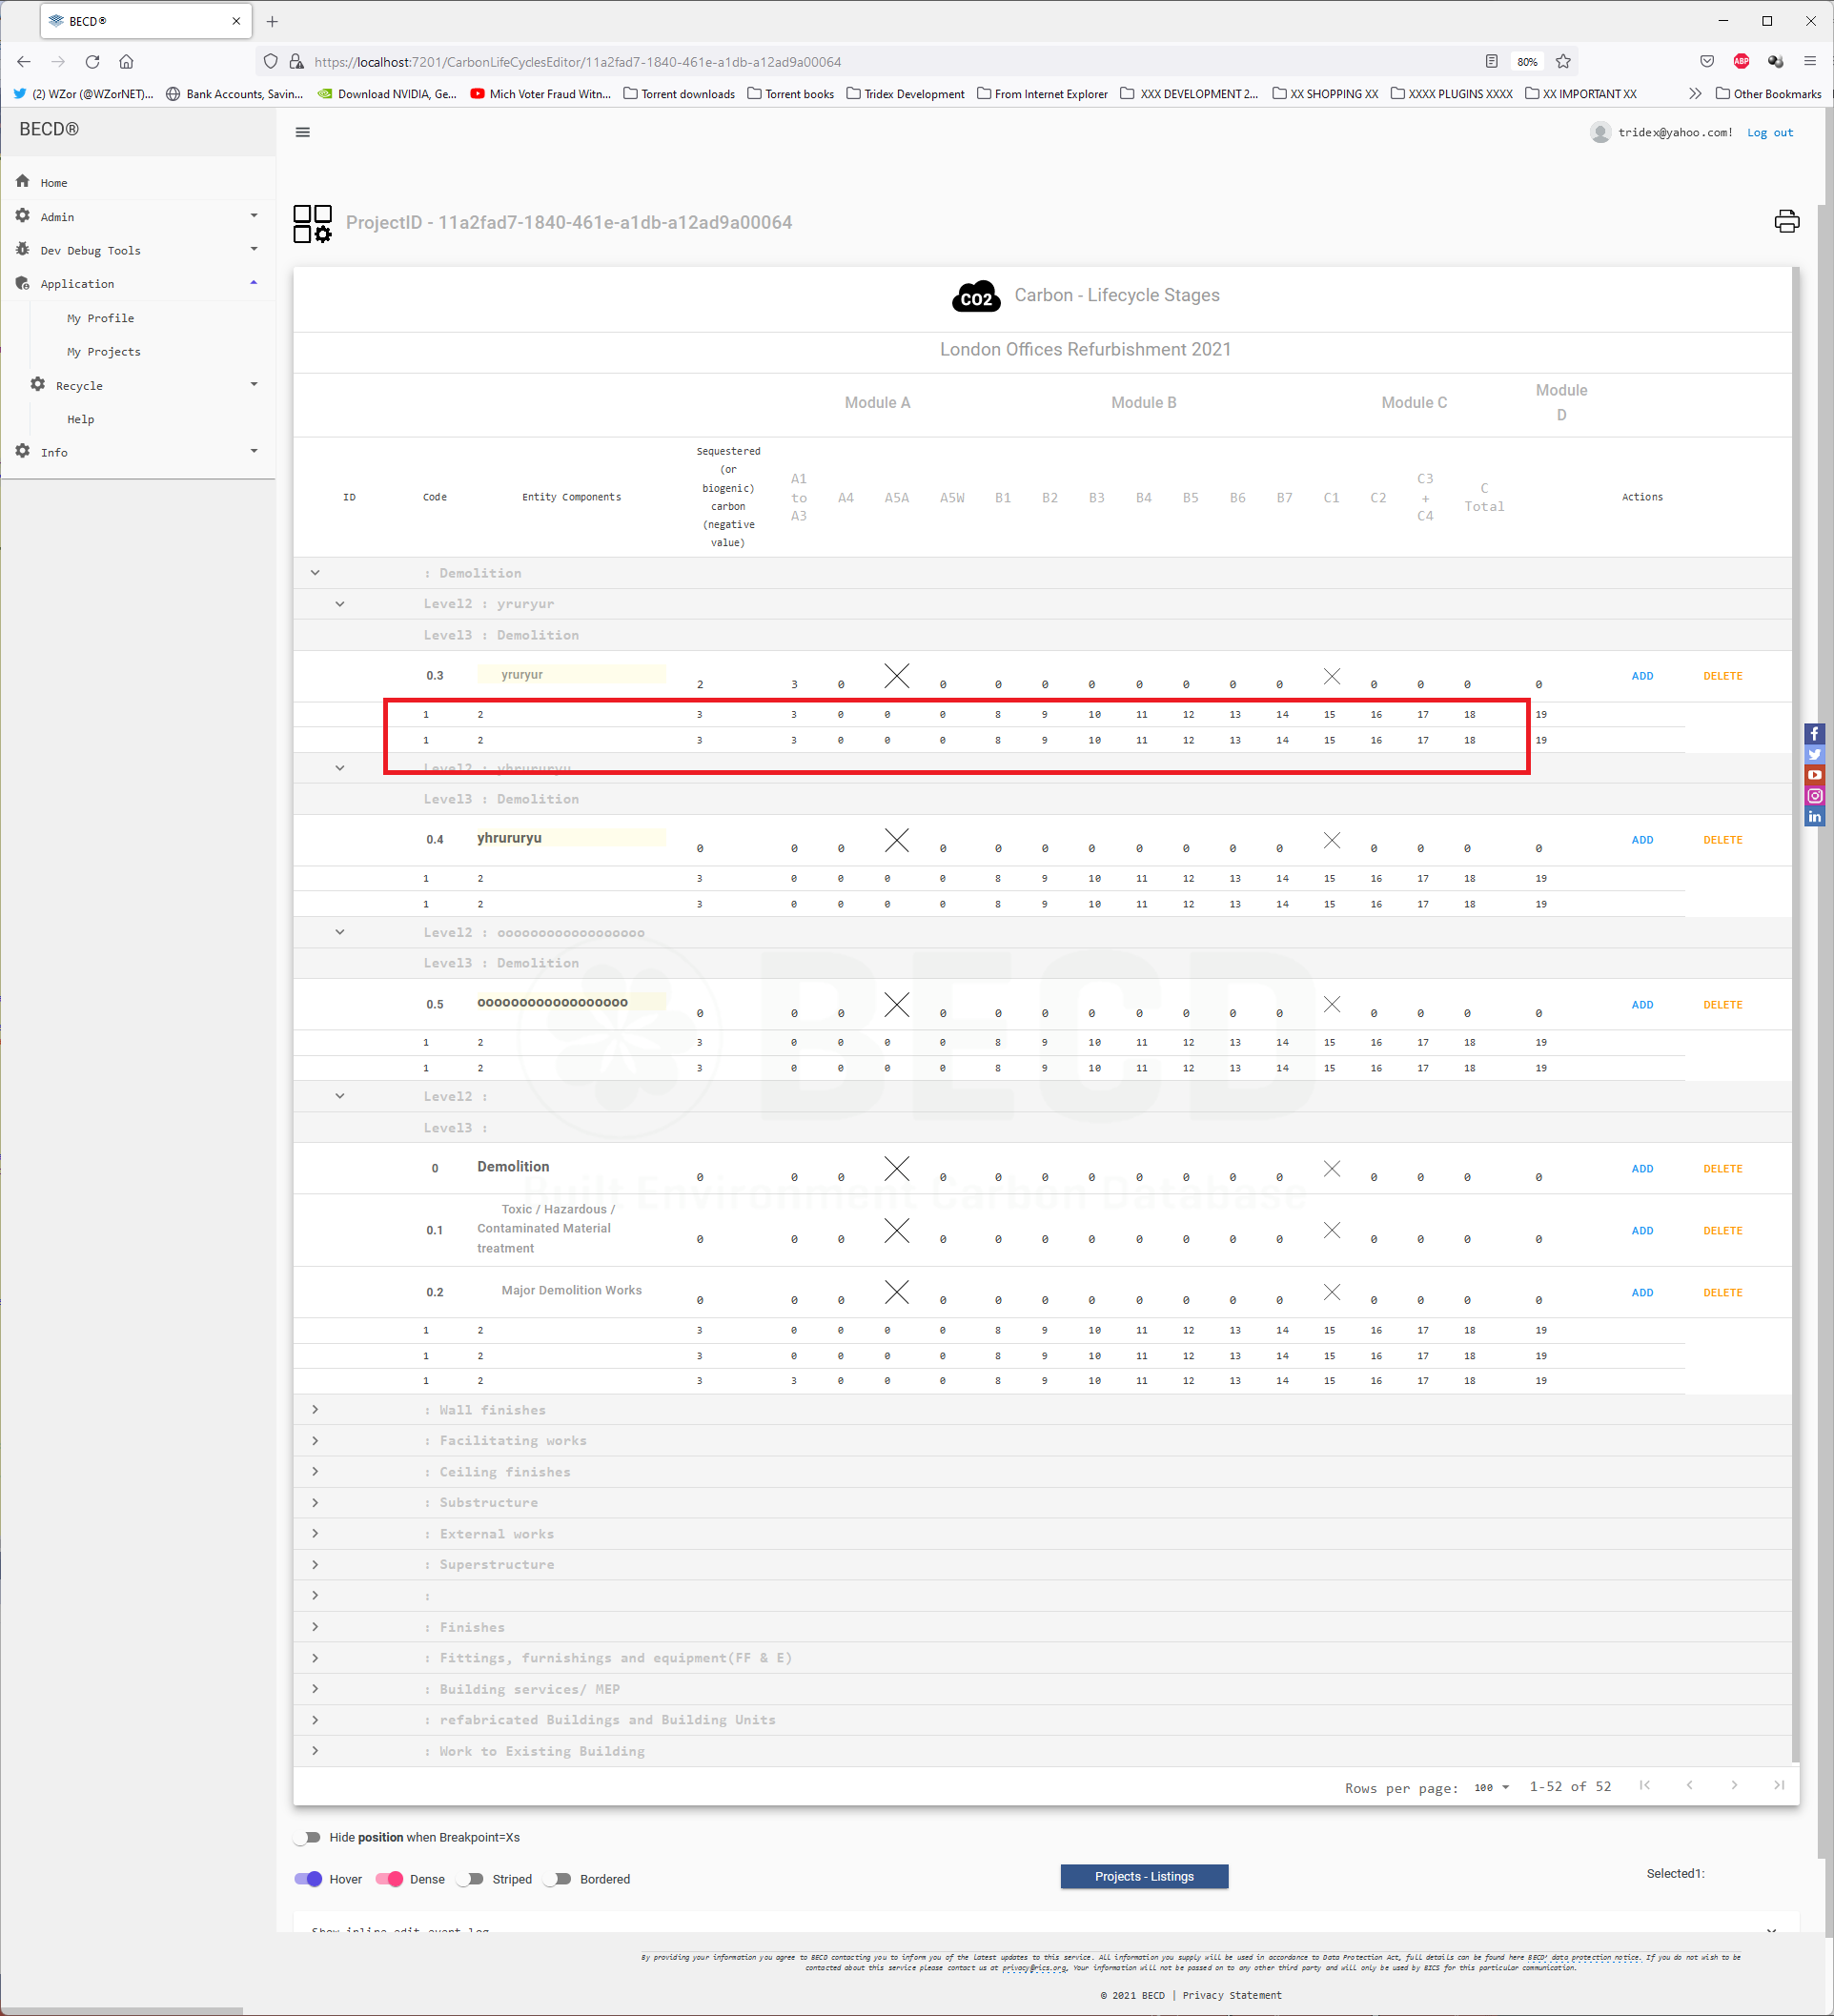Click the CO2 cloud icon

(976, 296)
